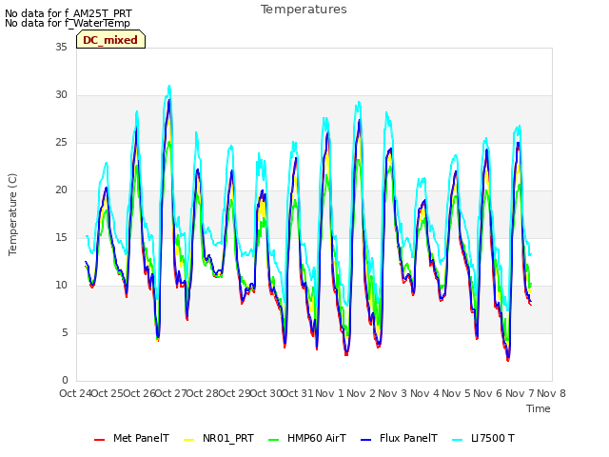Click the DC_mixed annotation label
Image resolution: width=609 pixels, height=457 pixels.
coord(110,40)
